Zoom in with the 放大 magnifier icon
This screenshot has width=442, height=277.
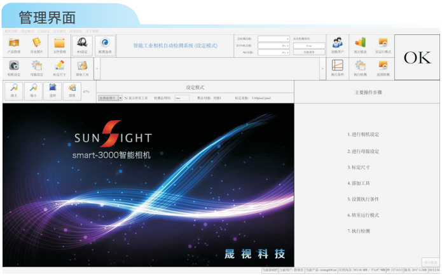(13, 90)
